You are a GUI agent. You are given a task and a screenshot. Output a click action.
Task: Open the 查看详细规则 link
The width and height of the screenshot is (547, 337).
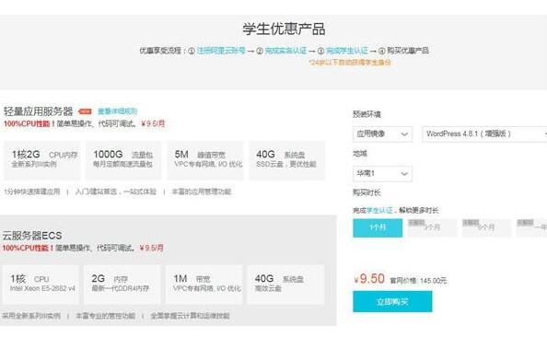pos(117,111)
